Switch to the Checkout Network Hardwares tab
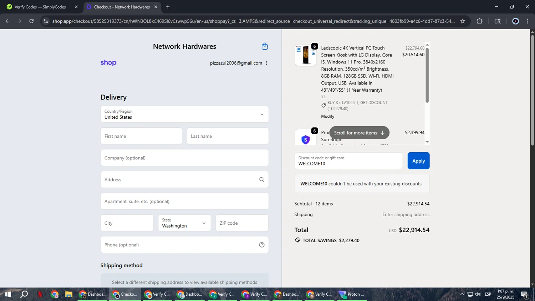Image resolution: width=535 pixels, height=301 pixels. pos(122,7)
